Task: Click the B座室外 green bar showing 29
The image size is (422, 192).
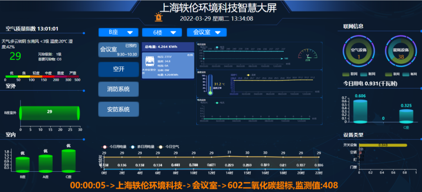Action: click(x=50, y=113)
